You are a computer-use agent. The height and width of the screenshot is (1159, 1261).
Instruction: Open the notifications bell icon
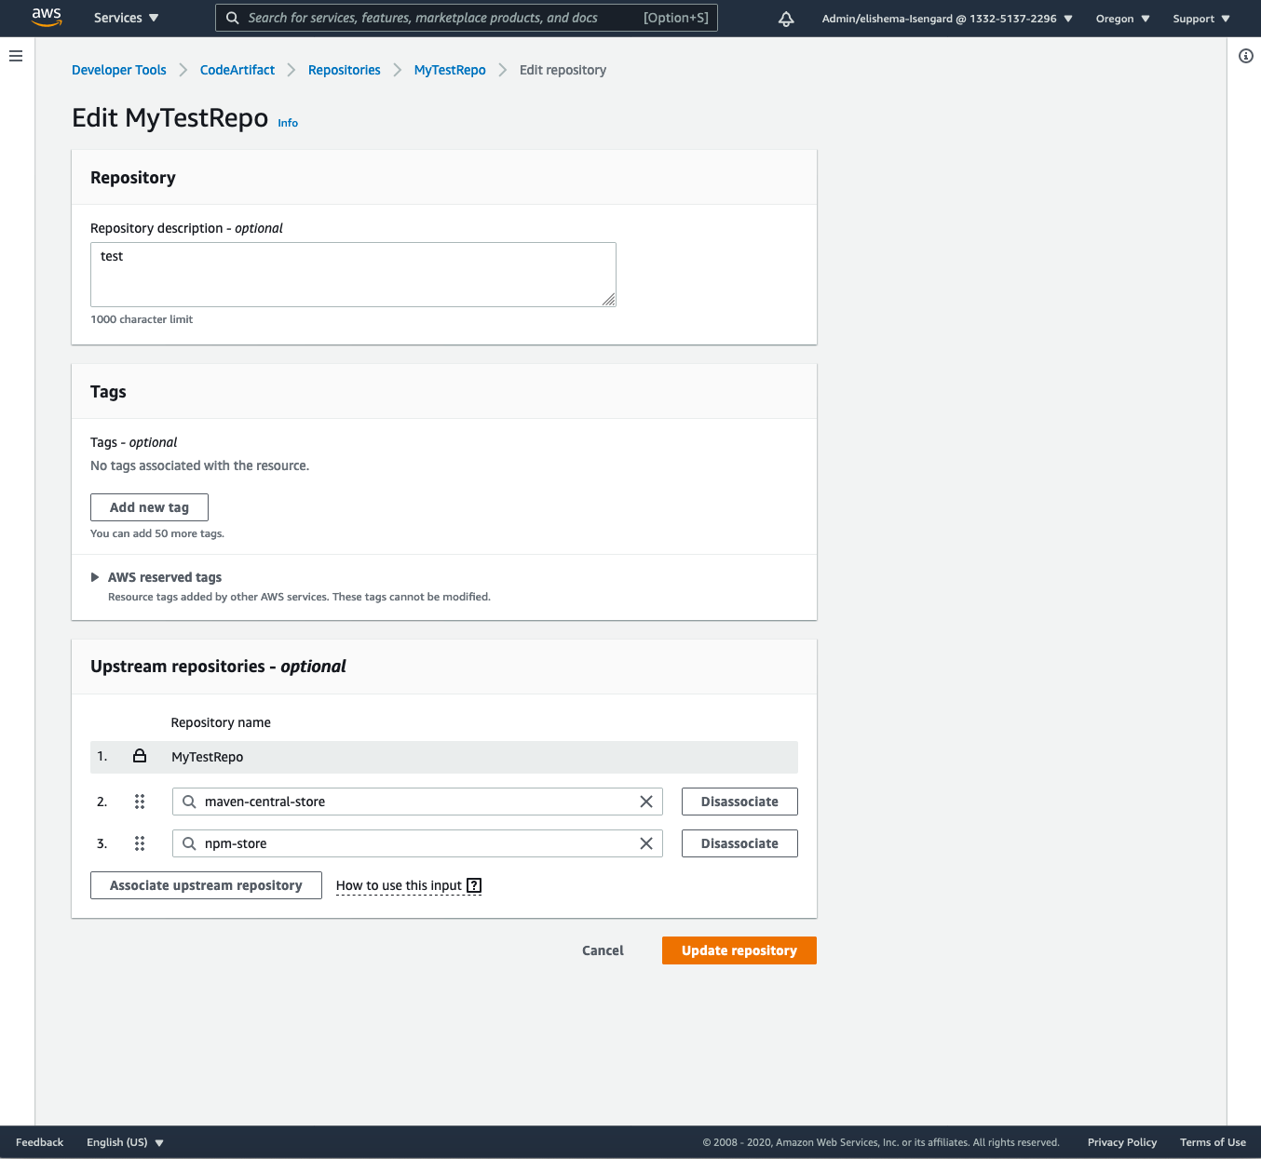(786, 19)
